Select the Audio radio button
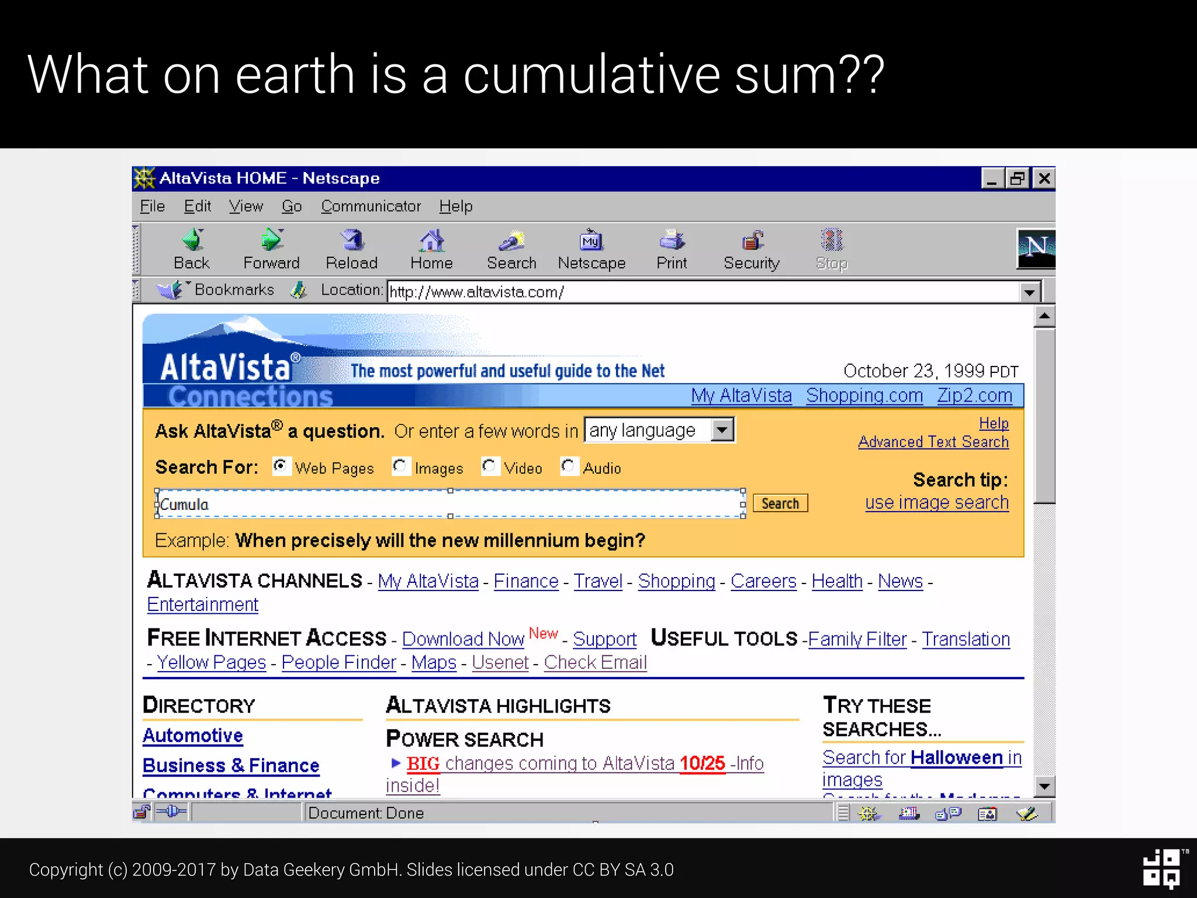This screenshot has height=898, width=1197. click(x=569, y=466)
